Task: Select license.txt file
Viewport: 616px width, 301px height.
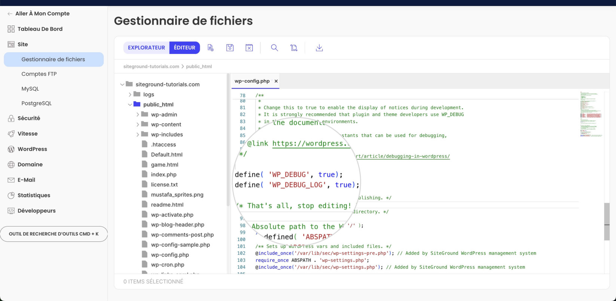Action: tap(164, 185)
